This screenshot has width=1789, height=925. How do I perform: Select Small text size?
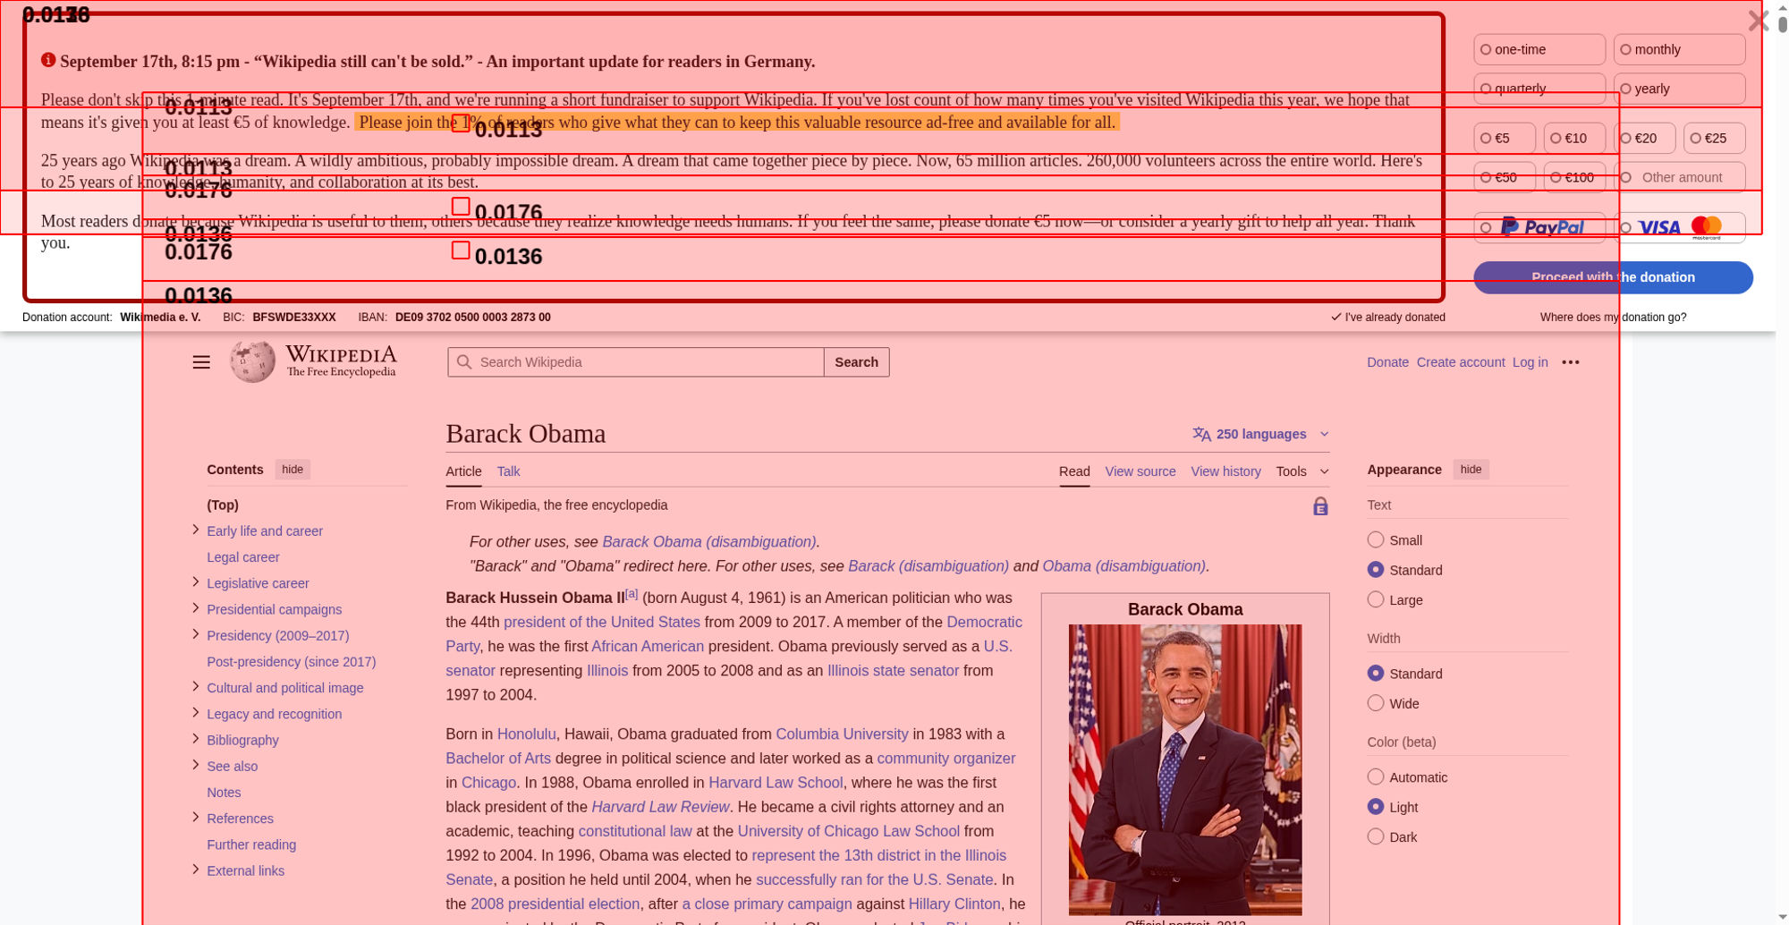pos(1376,539)
